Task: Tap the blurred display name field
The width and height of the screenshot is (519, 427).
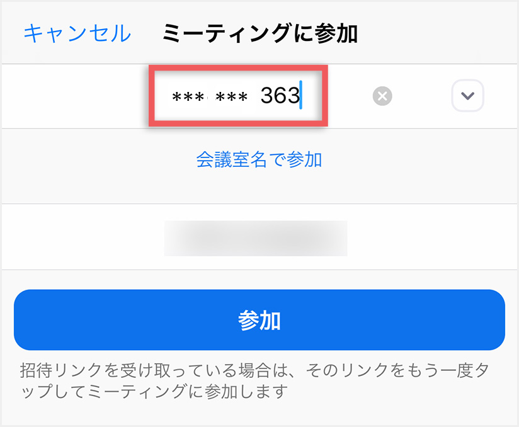Action: click(256, 238)
